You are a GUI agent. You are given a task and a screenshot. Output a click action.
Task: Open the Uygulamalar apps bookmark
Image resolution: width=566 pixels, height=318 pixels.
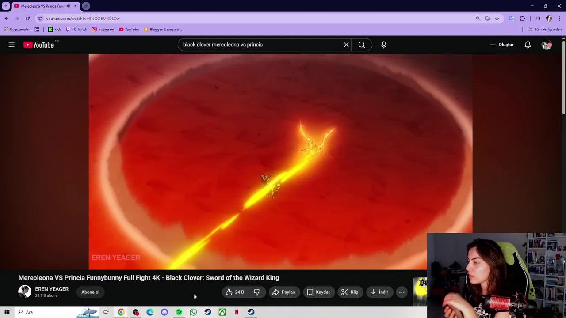pyautogui.click(x=16, y=30)
